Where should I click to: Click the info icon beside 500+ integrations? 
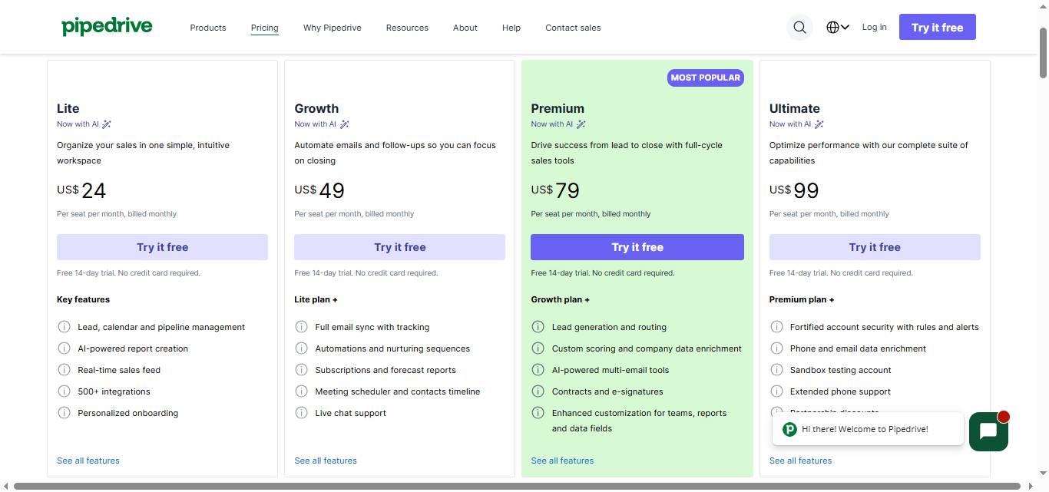(x=65, y=391)
